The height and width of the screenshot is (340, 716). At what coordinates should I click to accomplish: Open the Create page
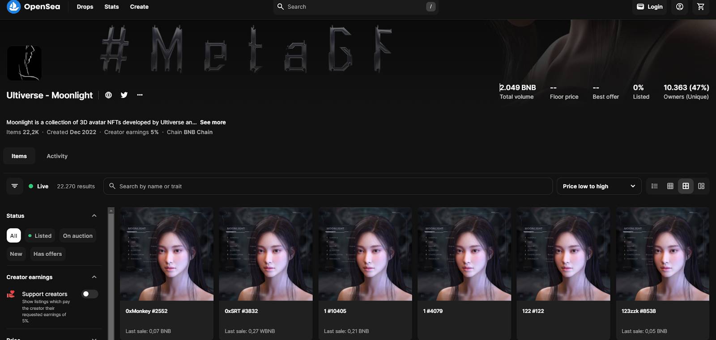tap(139, 7)
